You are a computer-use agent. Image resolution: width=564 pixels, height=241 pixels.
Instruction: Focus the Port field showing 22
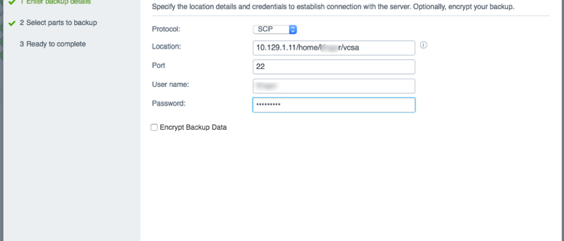(x=334, y=67)
